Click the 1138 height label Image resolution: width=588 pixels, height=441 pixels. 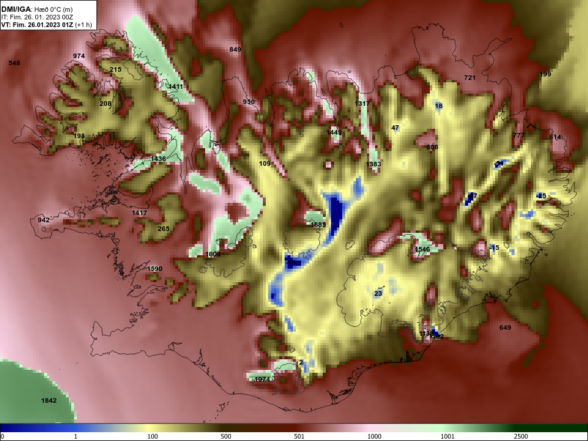(426, 333)
